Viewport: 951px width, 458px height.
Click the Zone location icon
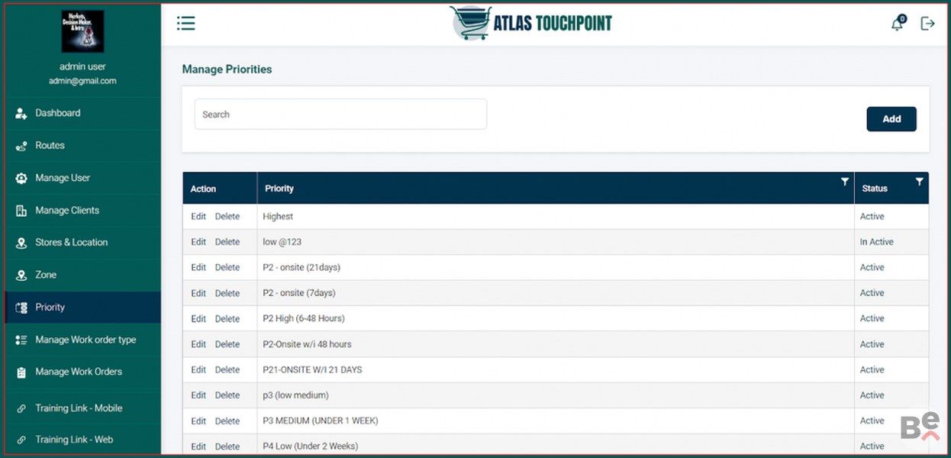click(x=21, y=275)
